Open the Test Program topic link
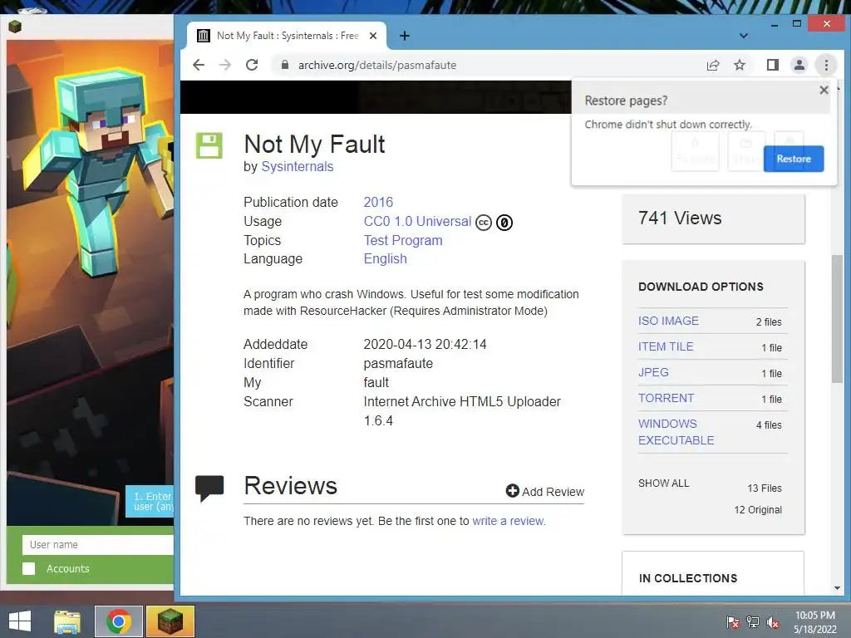This screenshot has height=638, width=851. point(403,240)
